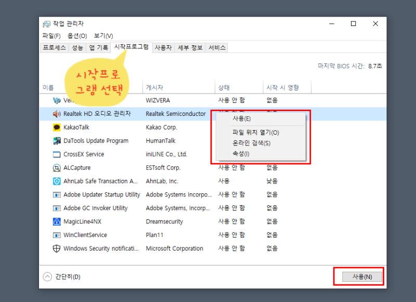Select the ALCapture name
This screenshot has height=302, width=416.
(77, 168)
